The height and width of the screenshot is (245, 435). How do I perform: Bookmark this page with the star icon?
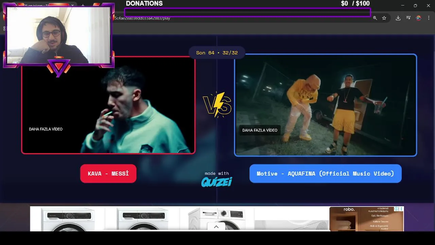[x=384, y=18]
